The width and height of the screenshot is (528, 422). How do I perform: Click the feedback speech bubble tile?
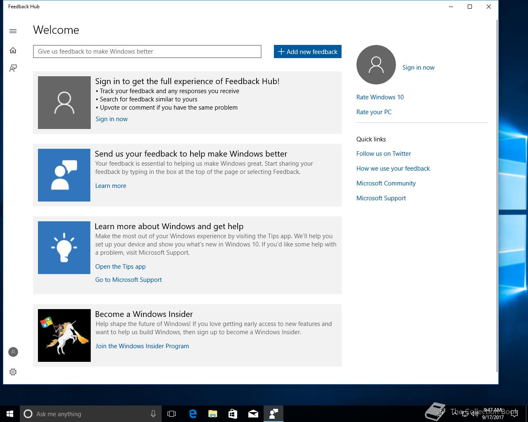[x=64, y=175]
